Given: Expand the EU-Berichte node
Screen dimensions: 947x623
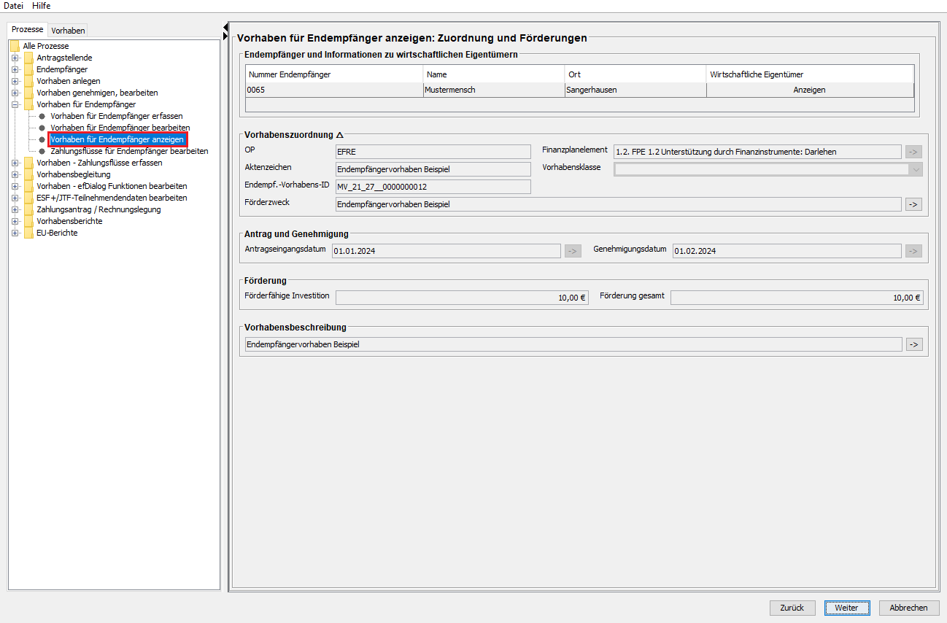Looking at the screenshot, I should click(x=15, y=233).
